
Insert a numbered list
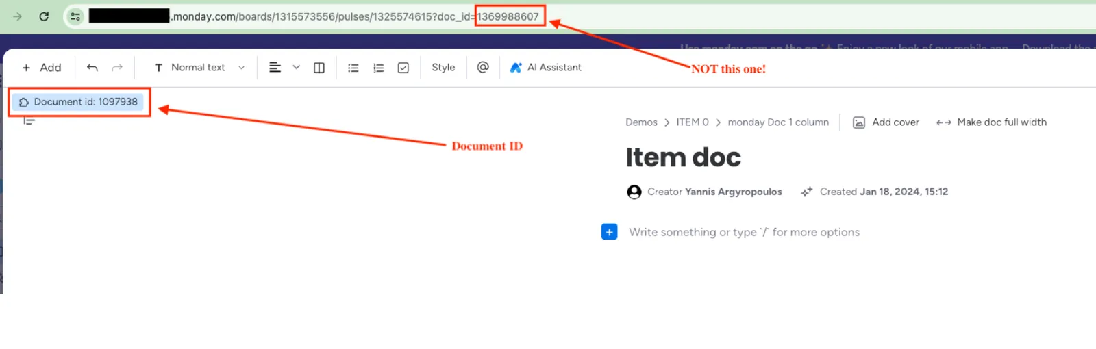(x=378, y=68)
